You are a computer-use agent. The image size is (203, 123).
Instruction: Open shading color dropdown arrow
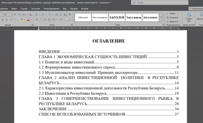click(x=64, y=20)
